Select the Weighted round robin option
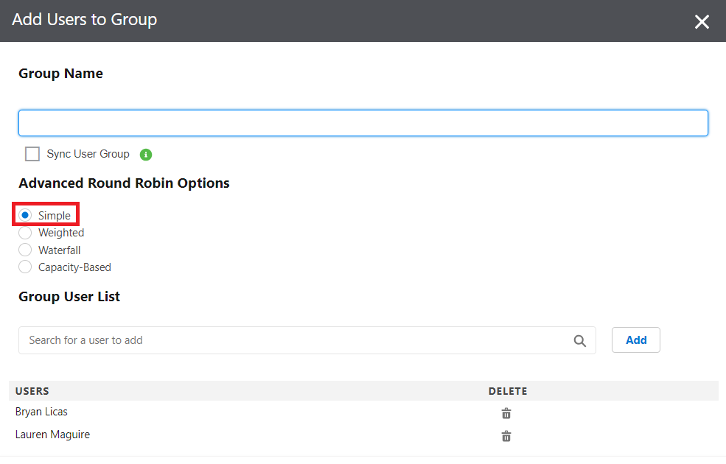This screenshot has width=726, height=464. coord(26,233)
